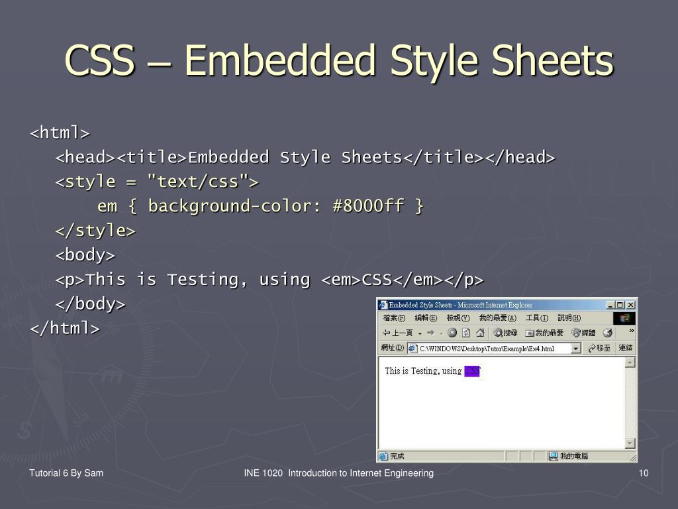Click the Refresh page icon
This screenshot has width=678, height=509.
pyautogui.click(x=466, y=333)
